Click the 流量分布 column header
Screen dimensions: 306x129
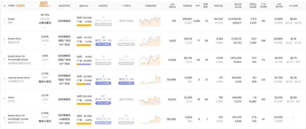tap(84, 6)
